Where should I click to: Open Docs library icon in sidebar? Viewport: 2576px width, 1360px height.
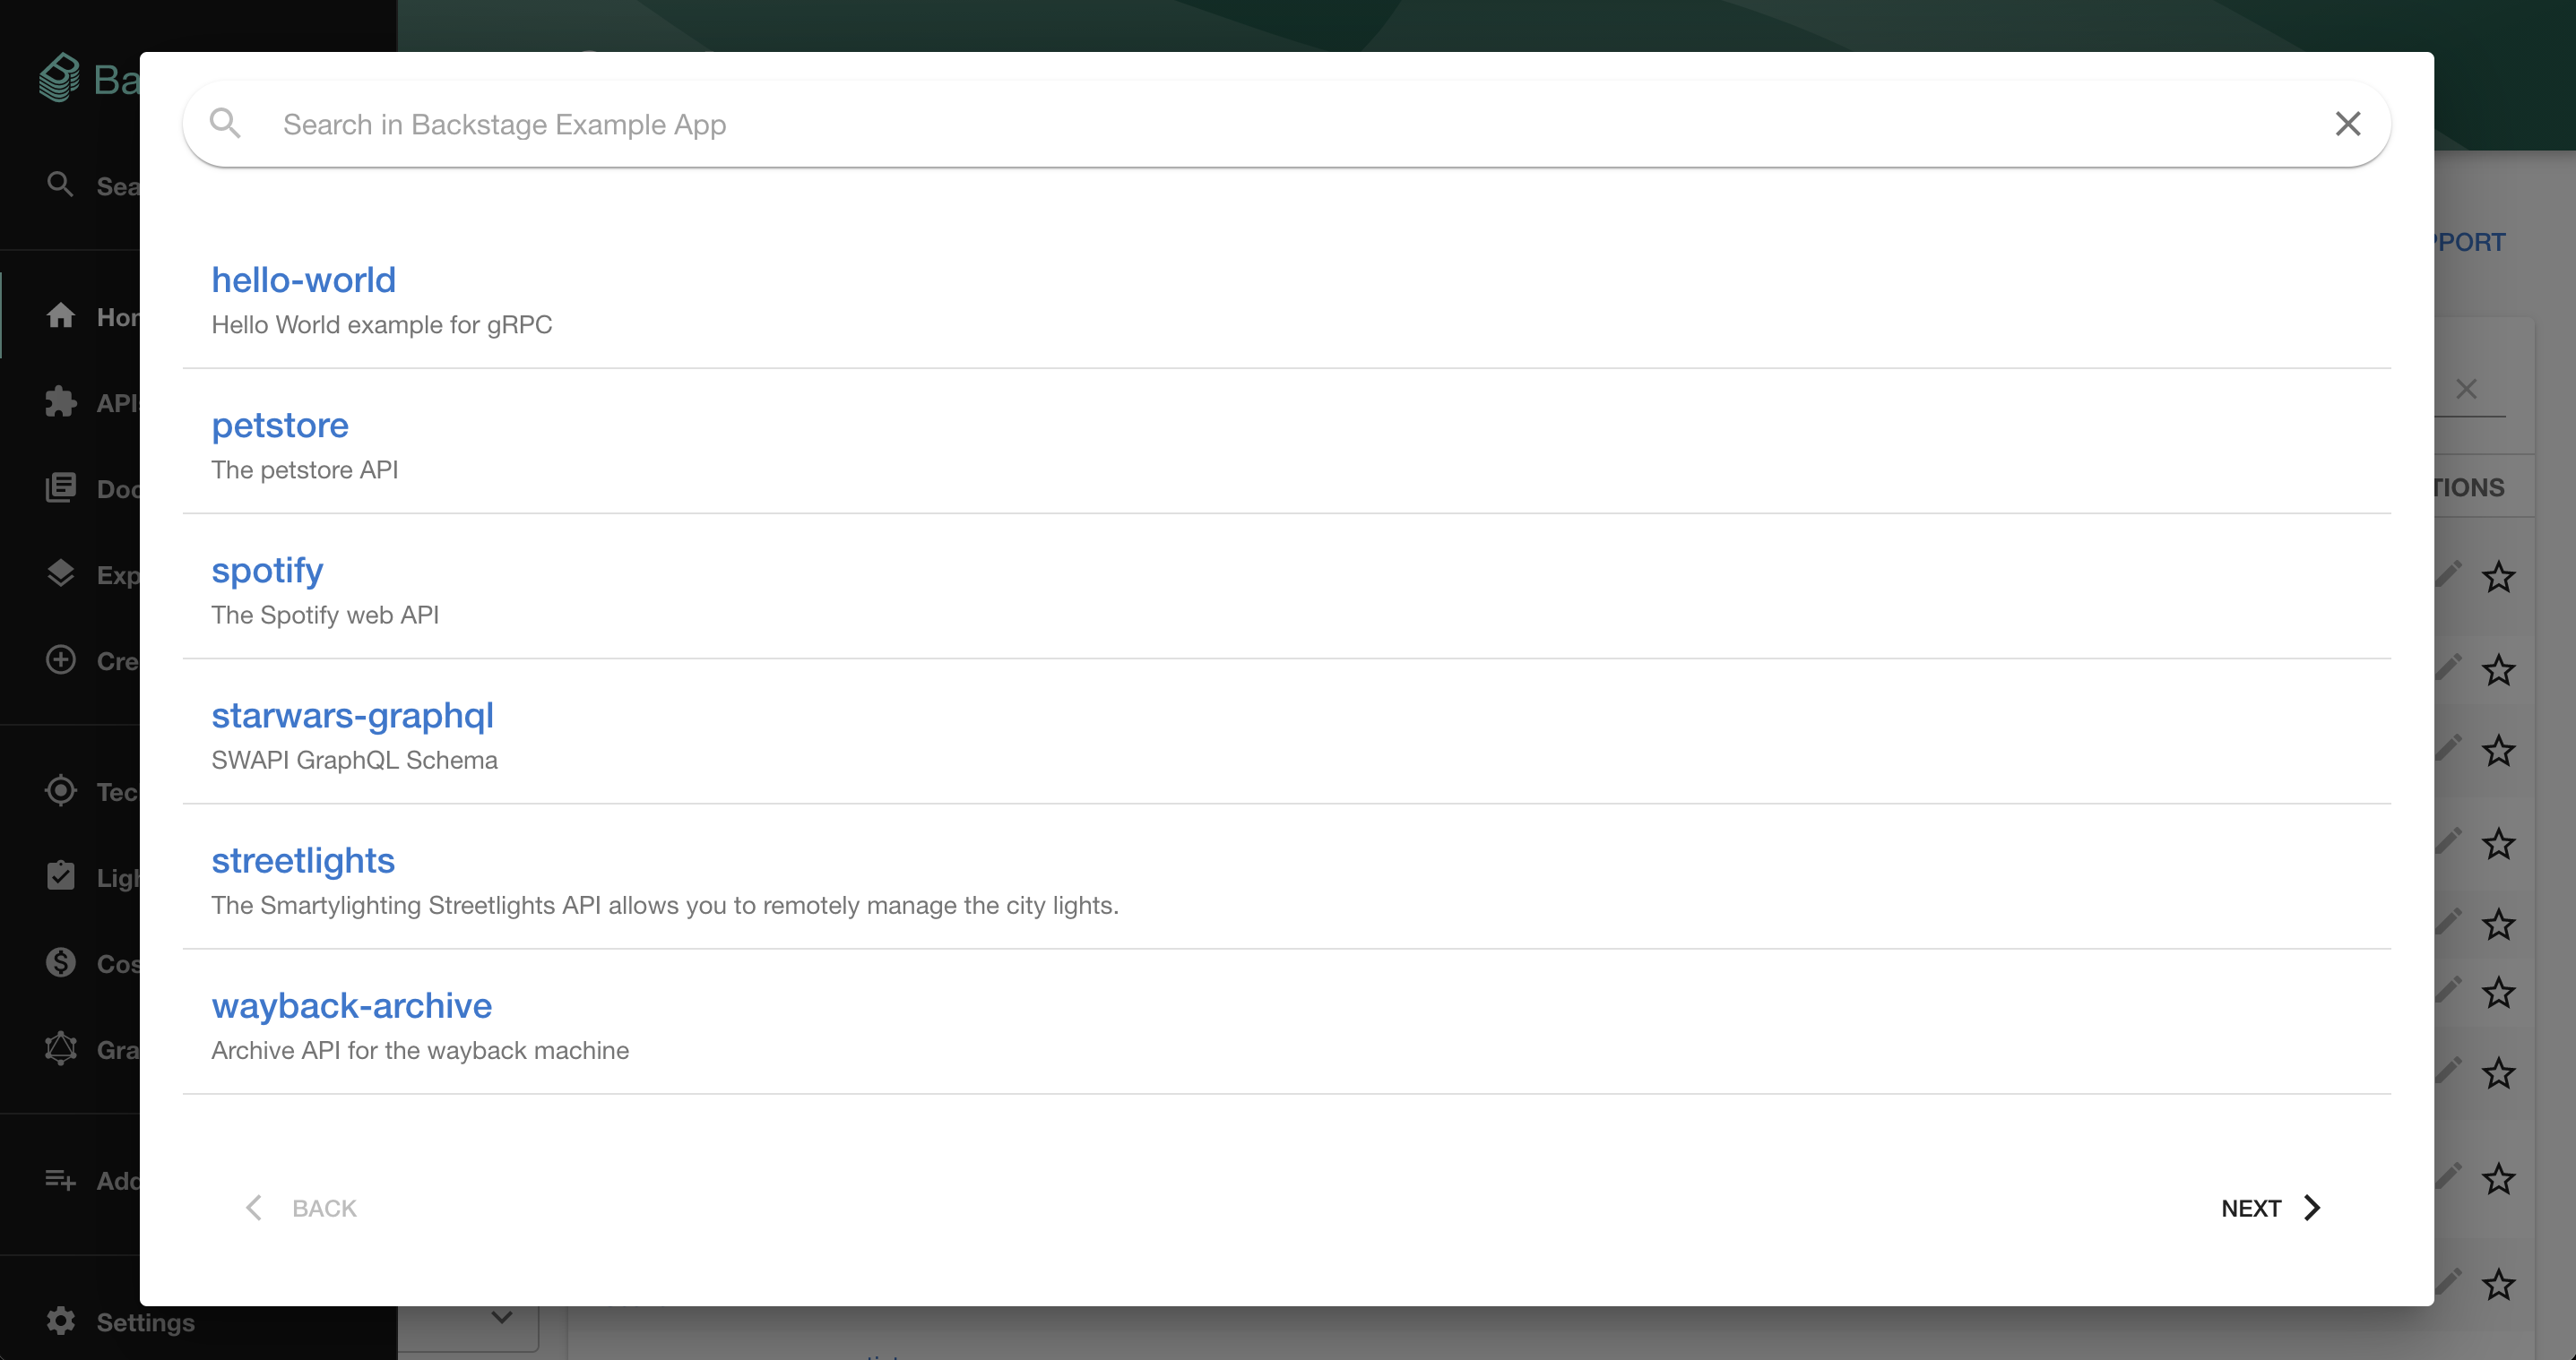(60, 487)
